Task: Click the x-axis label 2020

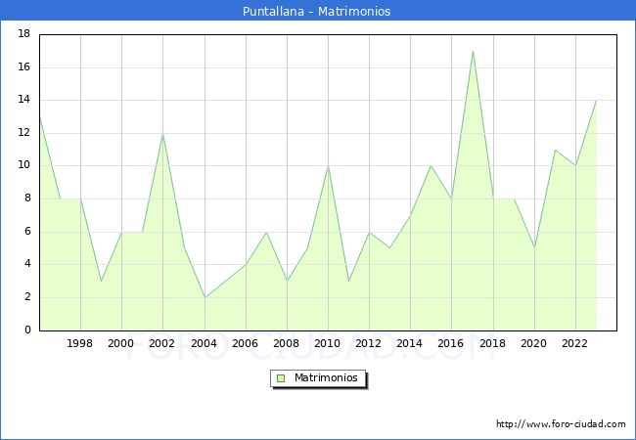Action: (534, 343)
